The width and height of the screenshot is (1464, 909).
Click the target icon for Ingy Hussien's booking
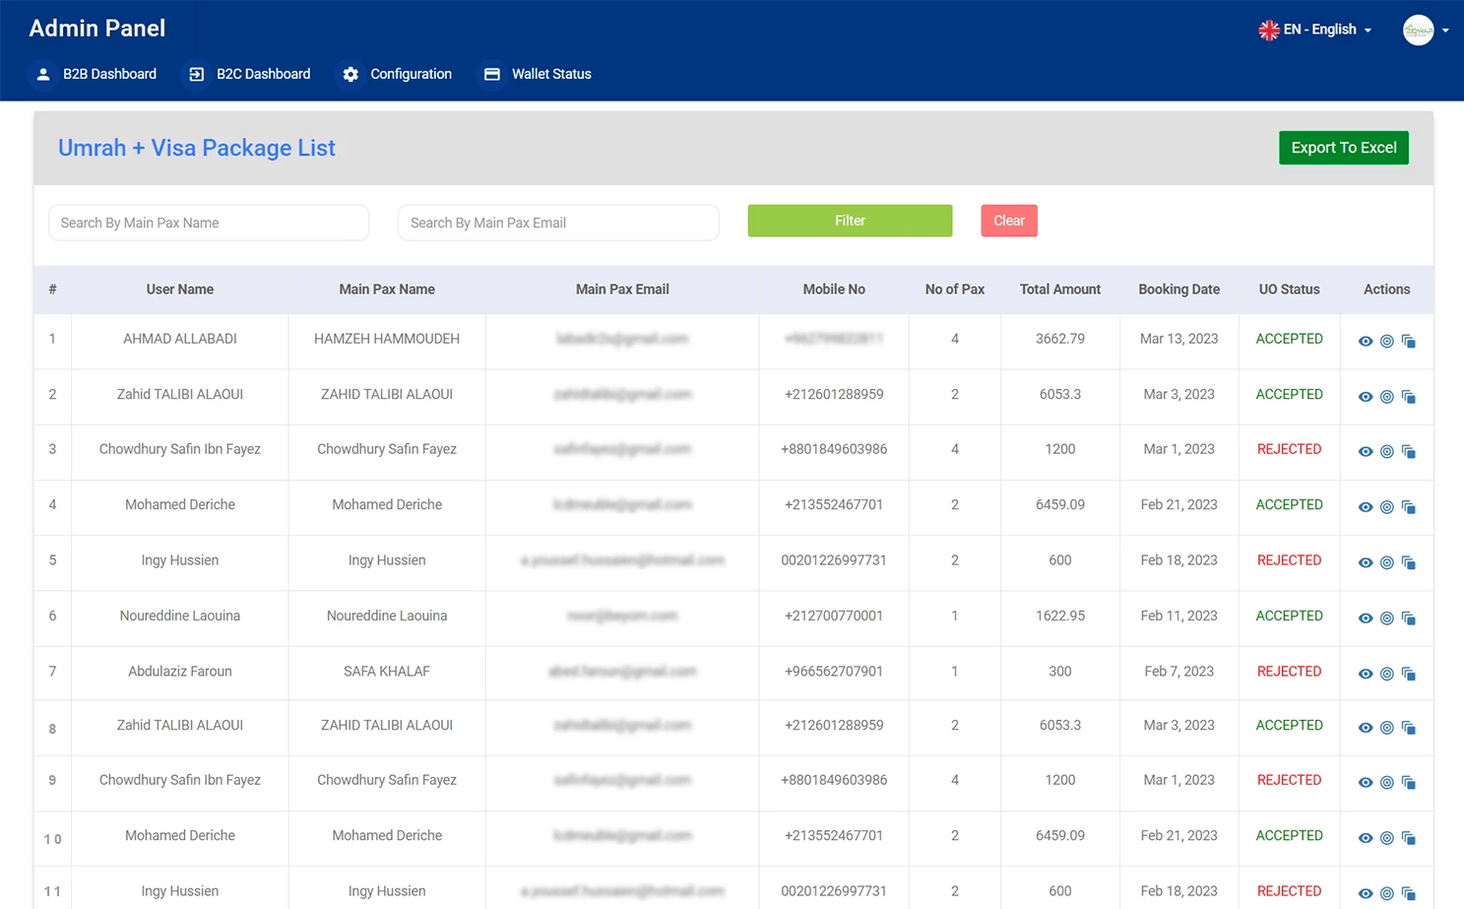[x=1387, y=562]
